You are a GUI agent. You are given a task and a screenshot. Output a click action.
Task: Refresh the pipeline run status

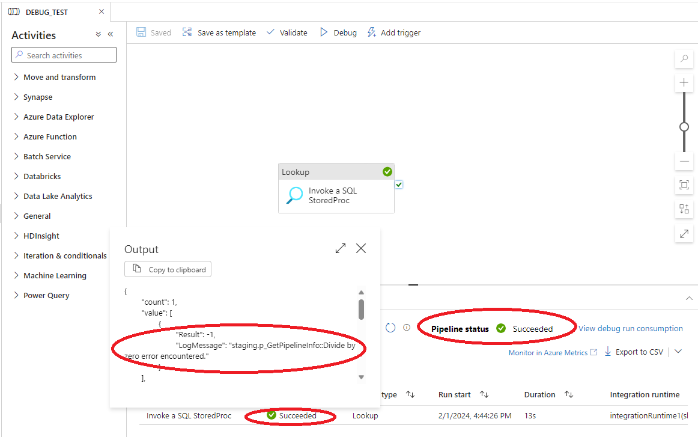[390, 328]
